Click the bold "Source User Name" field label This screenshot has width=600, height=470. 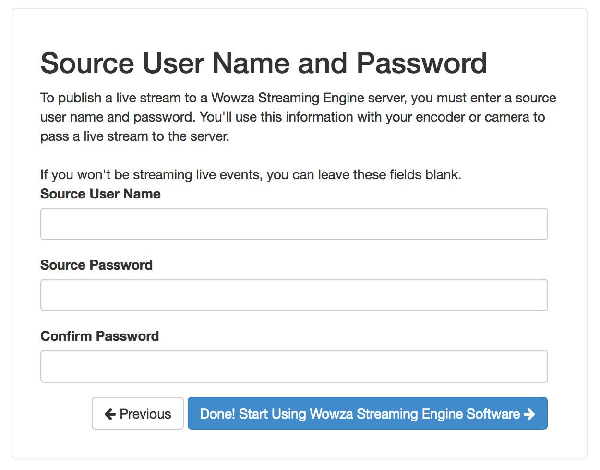pyautogui.click(x=100, y=194)
